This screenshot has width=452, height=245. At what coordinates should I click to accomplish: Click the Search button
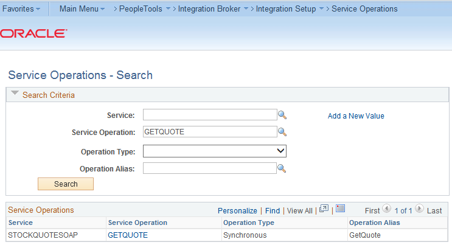click(x=66, y=184)
